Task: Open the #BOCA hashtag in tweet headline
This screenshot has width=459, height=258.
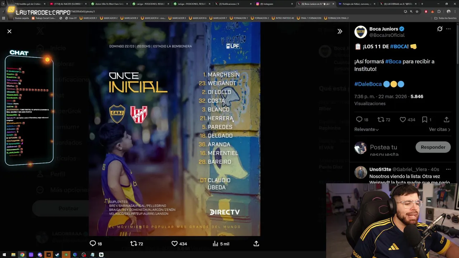Action: (x=399, y=46)
